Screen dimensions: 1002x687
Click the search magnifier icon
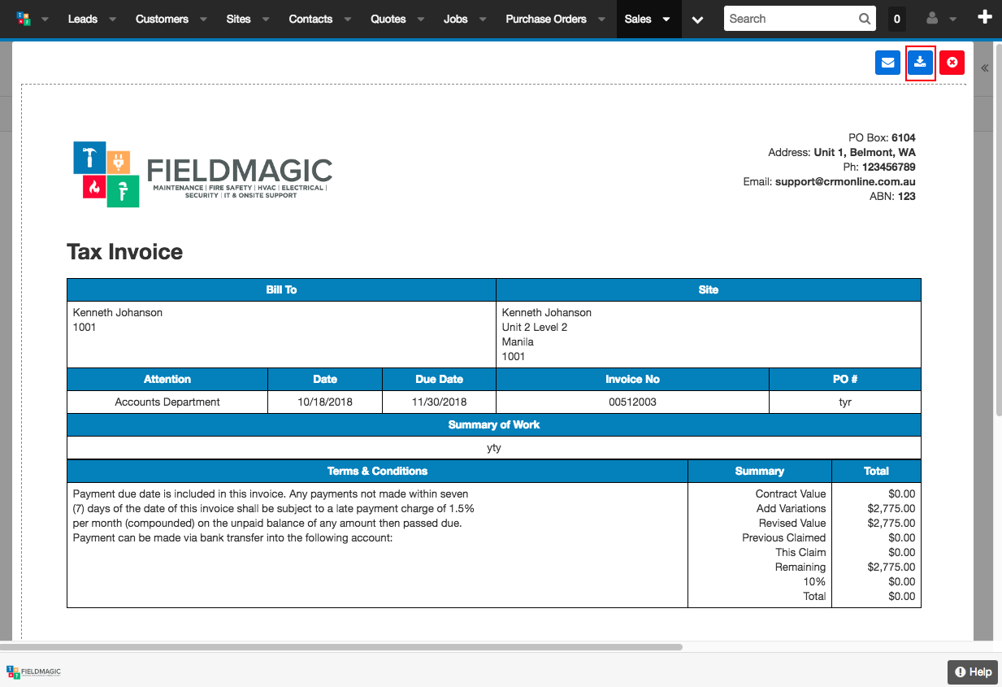[865, 19]
